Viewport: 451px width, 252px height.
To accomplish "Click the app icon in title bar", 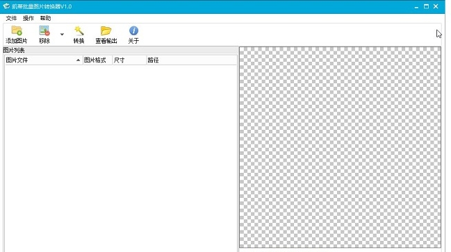I will [6, 6].
